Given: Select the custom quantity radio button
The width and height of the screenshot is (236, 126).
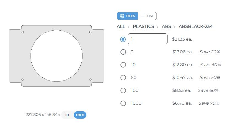Looking at the screenshot, I should tap(123, 39).
